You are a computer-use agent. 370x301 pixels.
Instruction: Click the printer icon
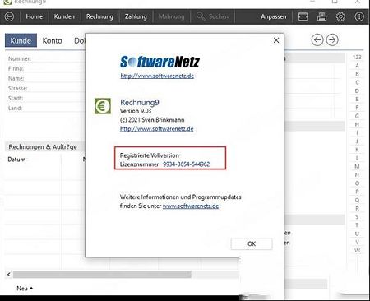point(321,16)
